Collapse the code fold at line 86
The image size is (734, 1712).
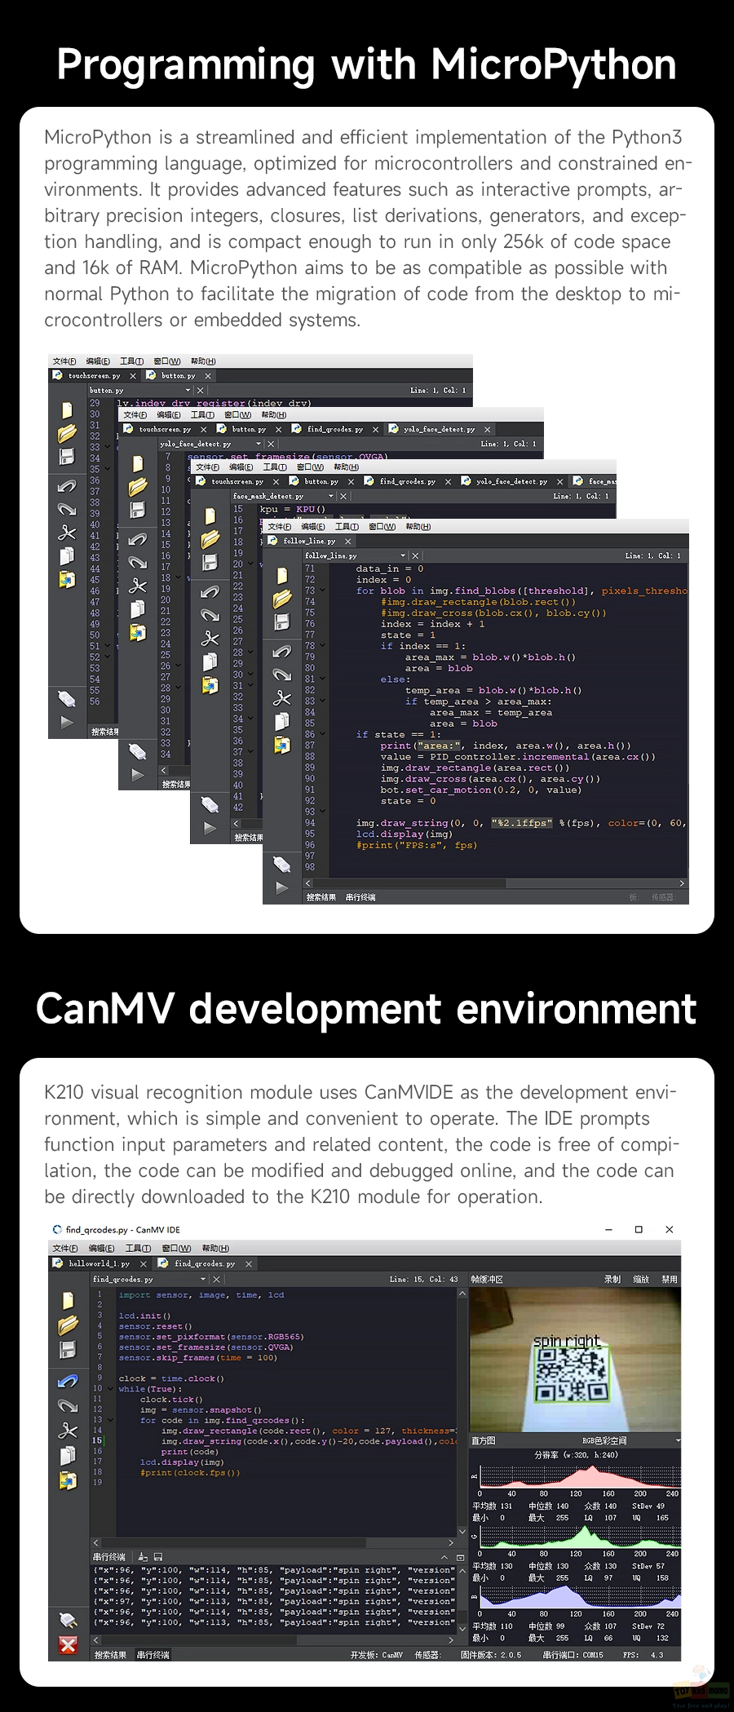coord(322,734)
